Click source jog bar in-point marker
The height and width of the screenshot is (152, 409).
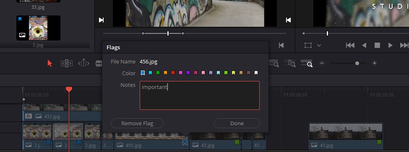pos(143,33)
